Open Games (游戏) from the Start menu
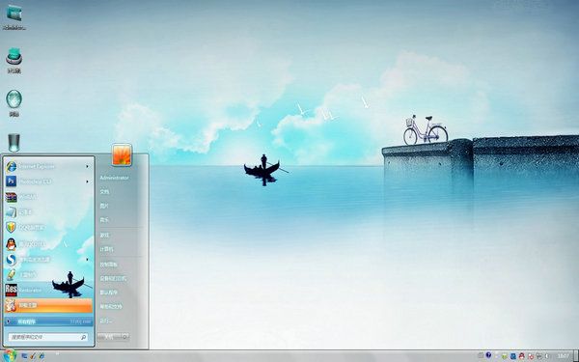The height and width of the screenshot is (362, 579). coord(104,235)
